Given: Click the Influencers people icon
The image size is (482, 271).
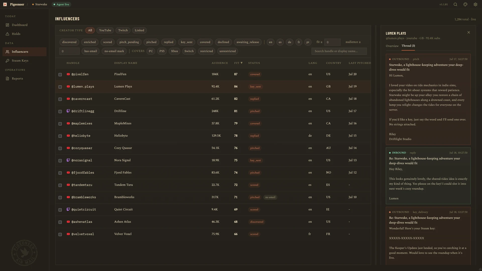Looking at the screenshot, I should pyautogui.click(x=8, y=52).
